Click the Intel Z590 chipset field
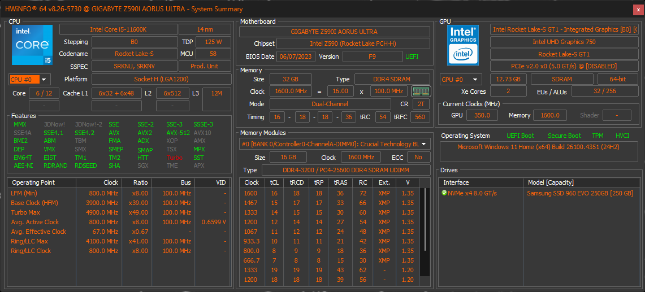The height and width of the screenshot is (292, 645). point(353,43)
